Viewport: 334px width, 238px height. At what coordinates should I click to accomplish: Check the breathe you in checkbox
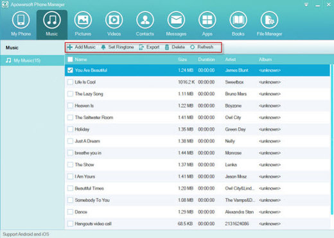click(70, 153)
